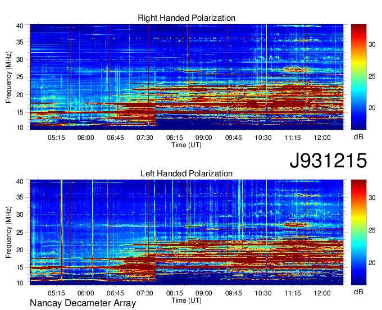
Task: Click the 08:15 time tick under Right Handed plot
Action: point(175,138)
